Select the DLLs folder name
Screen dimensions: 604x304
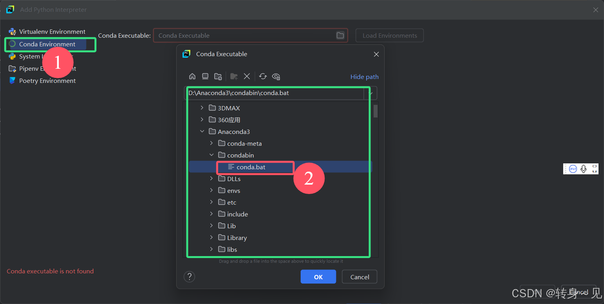tap(234, 179)
